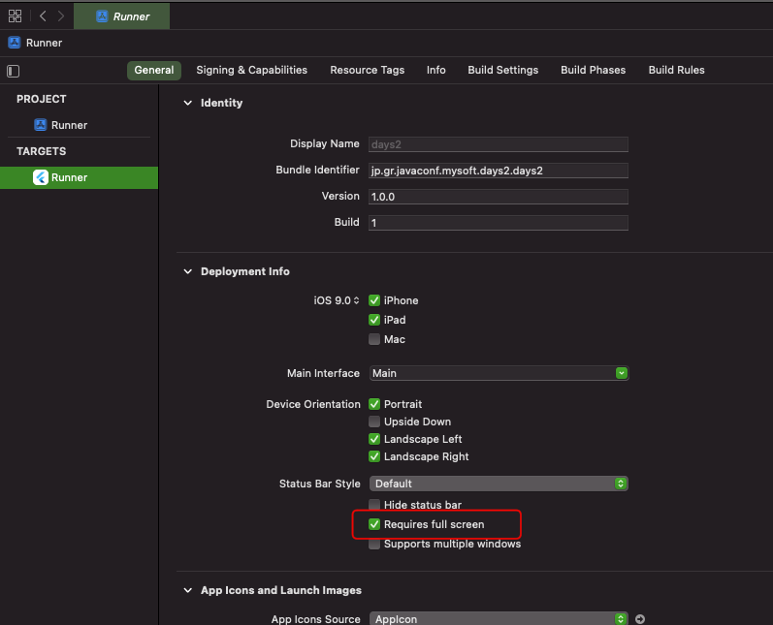Image resolution: width=773 pixels, height=625 pixels.
Task: Enable Supports multiple windows
Action: [374, 544]
